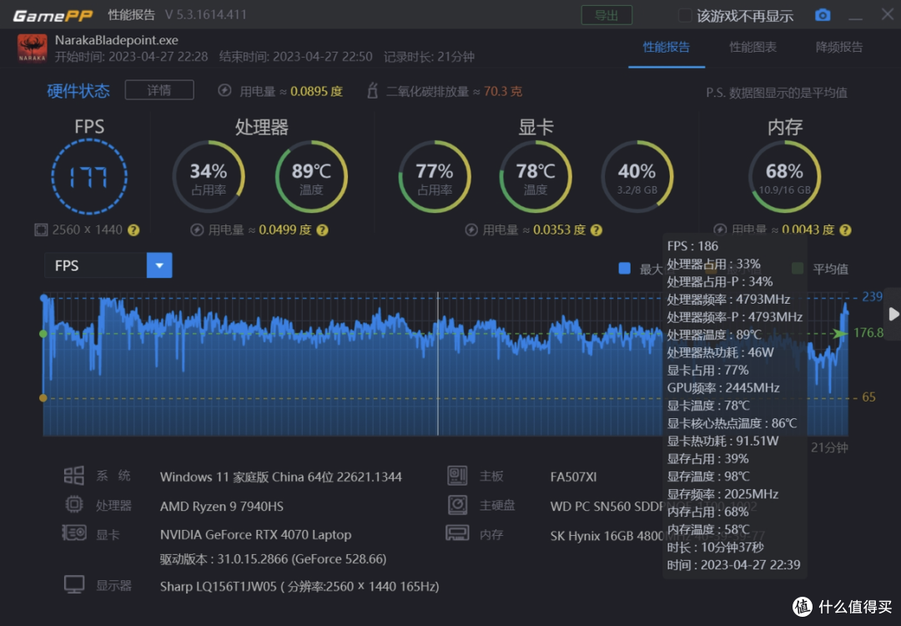Click the 70.3 克 carbon emission value
Screen dimensions: 901x626
tap(503, 91)
